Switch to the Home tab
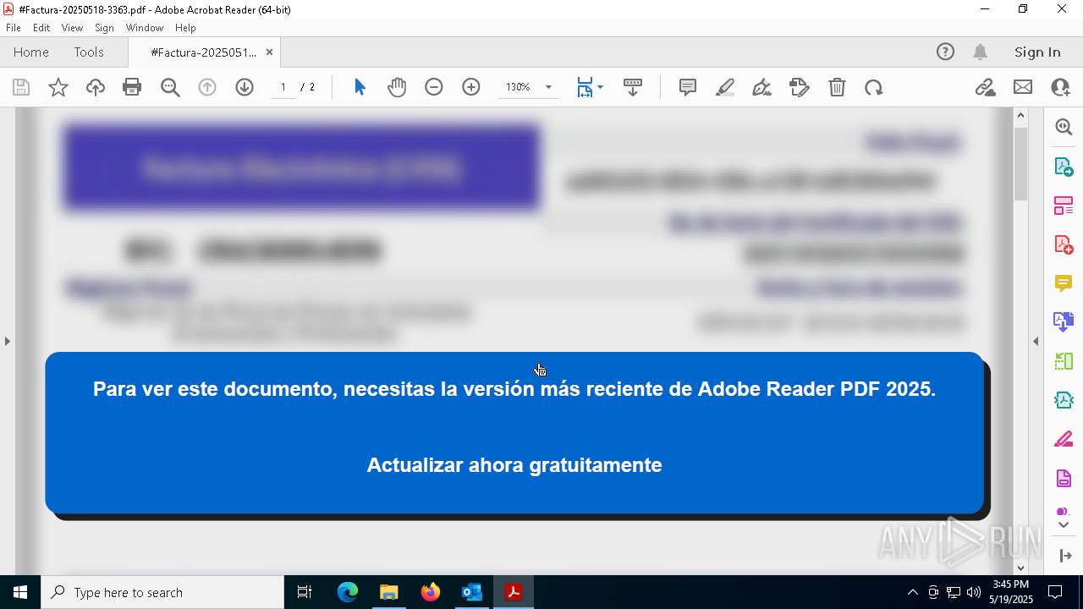 point(31,52)
